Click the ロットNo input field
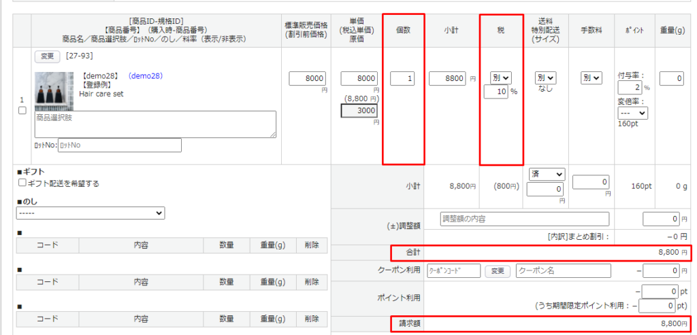The image size is (697, 335). pos(120,145)
